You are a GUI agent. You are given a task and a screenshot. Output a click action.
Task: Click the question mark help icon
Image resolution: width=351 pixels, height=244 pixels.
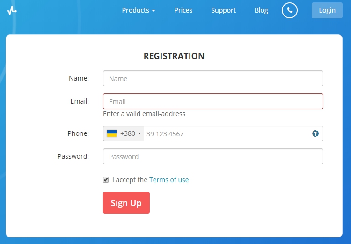click(315, 133)
